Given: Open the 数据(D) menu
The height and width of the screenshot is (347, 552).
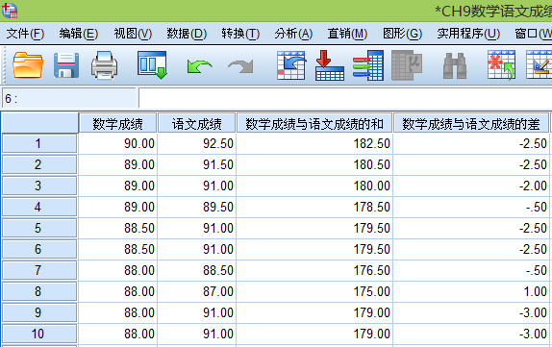Looking at the screenshot, I should tap(187, 34).
